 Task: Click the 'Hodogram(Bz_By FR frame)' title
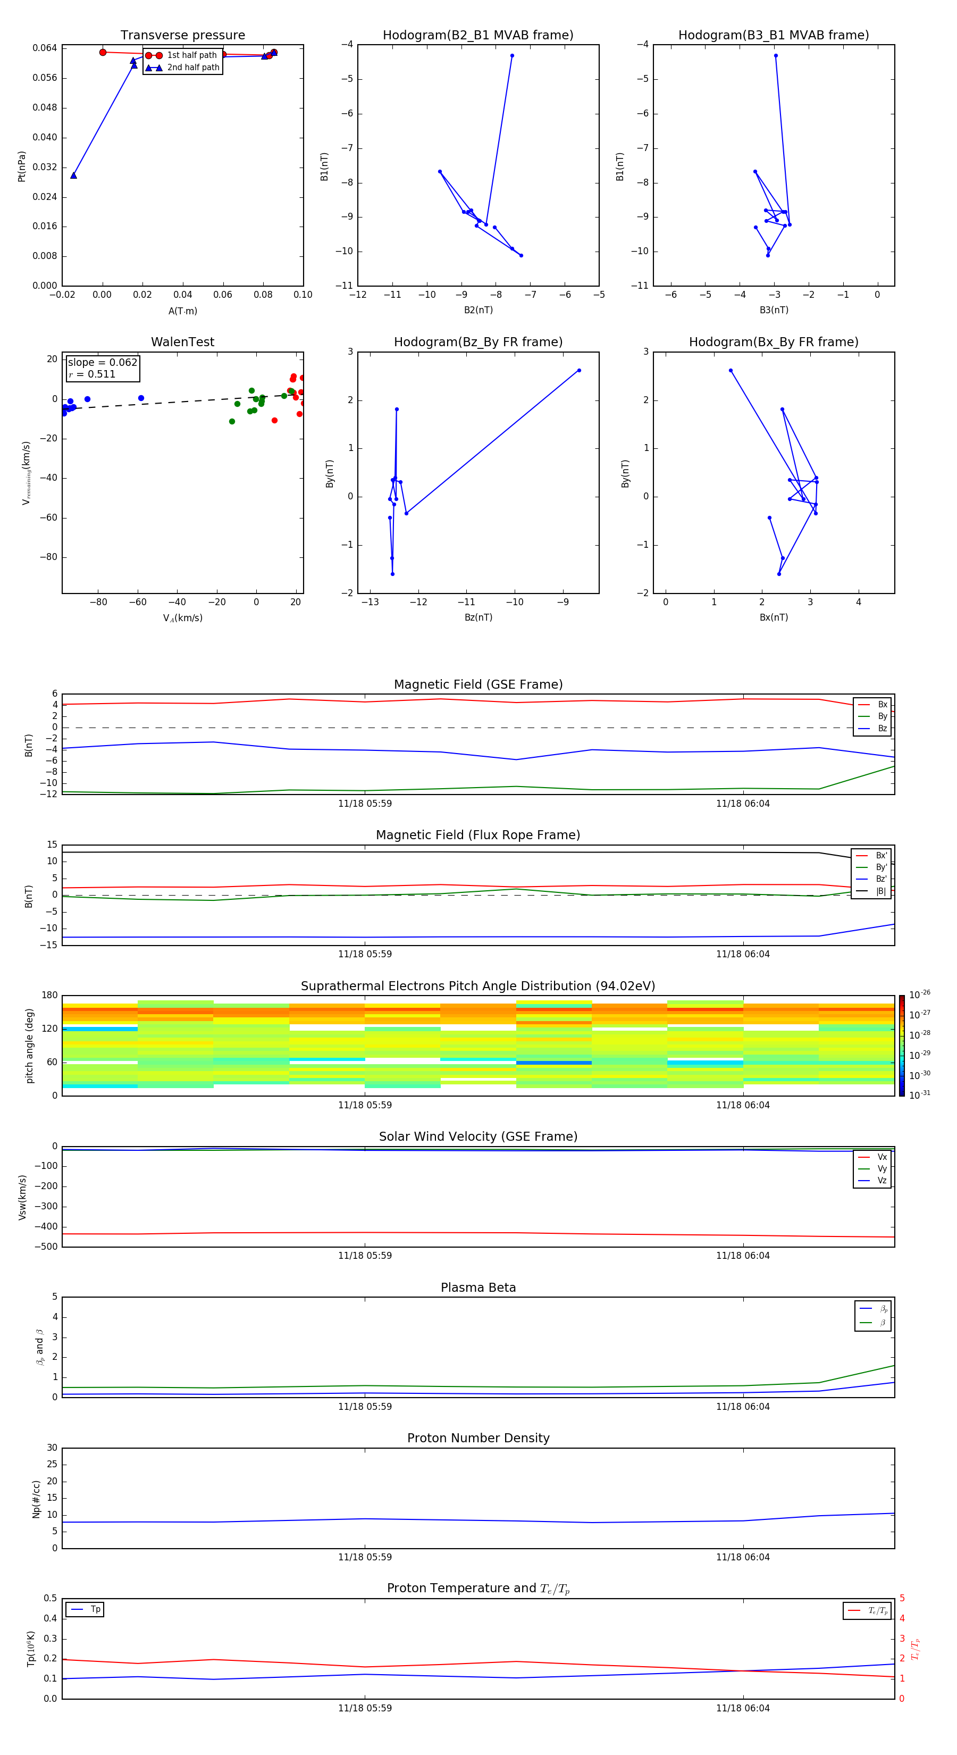(478, 342)
